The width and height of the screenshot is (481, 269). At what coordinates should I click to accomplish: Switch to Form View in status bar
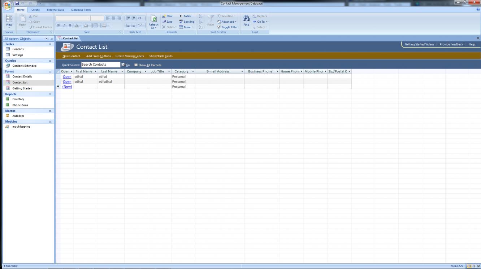tap(469, 266)
